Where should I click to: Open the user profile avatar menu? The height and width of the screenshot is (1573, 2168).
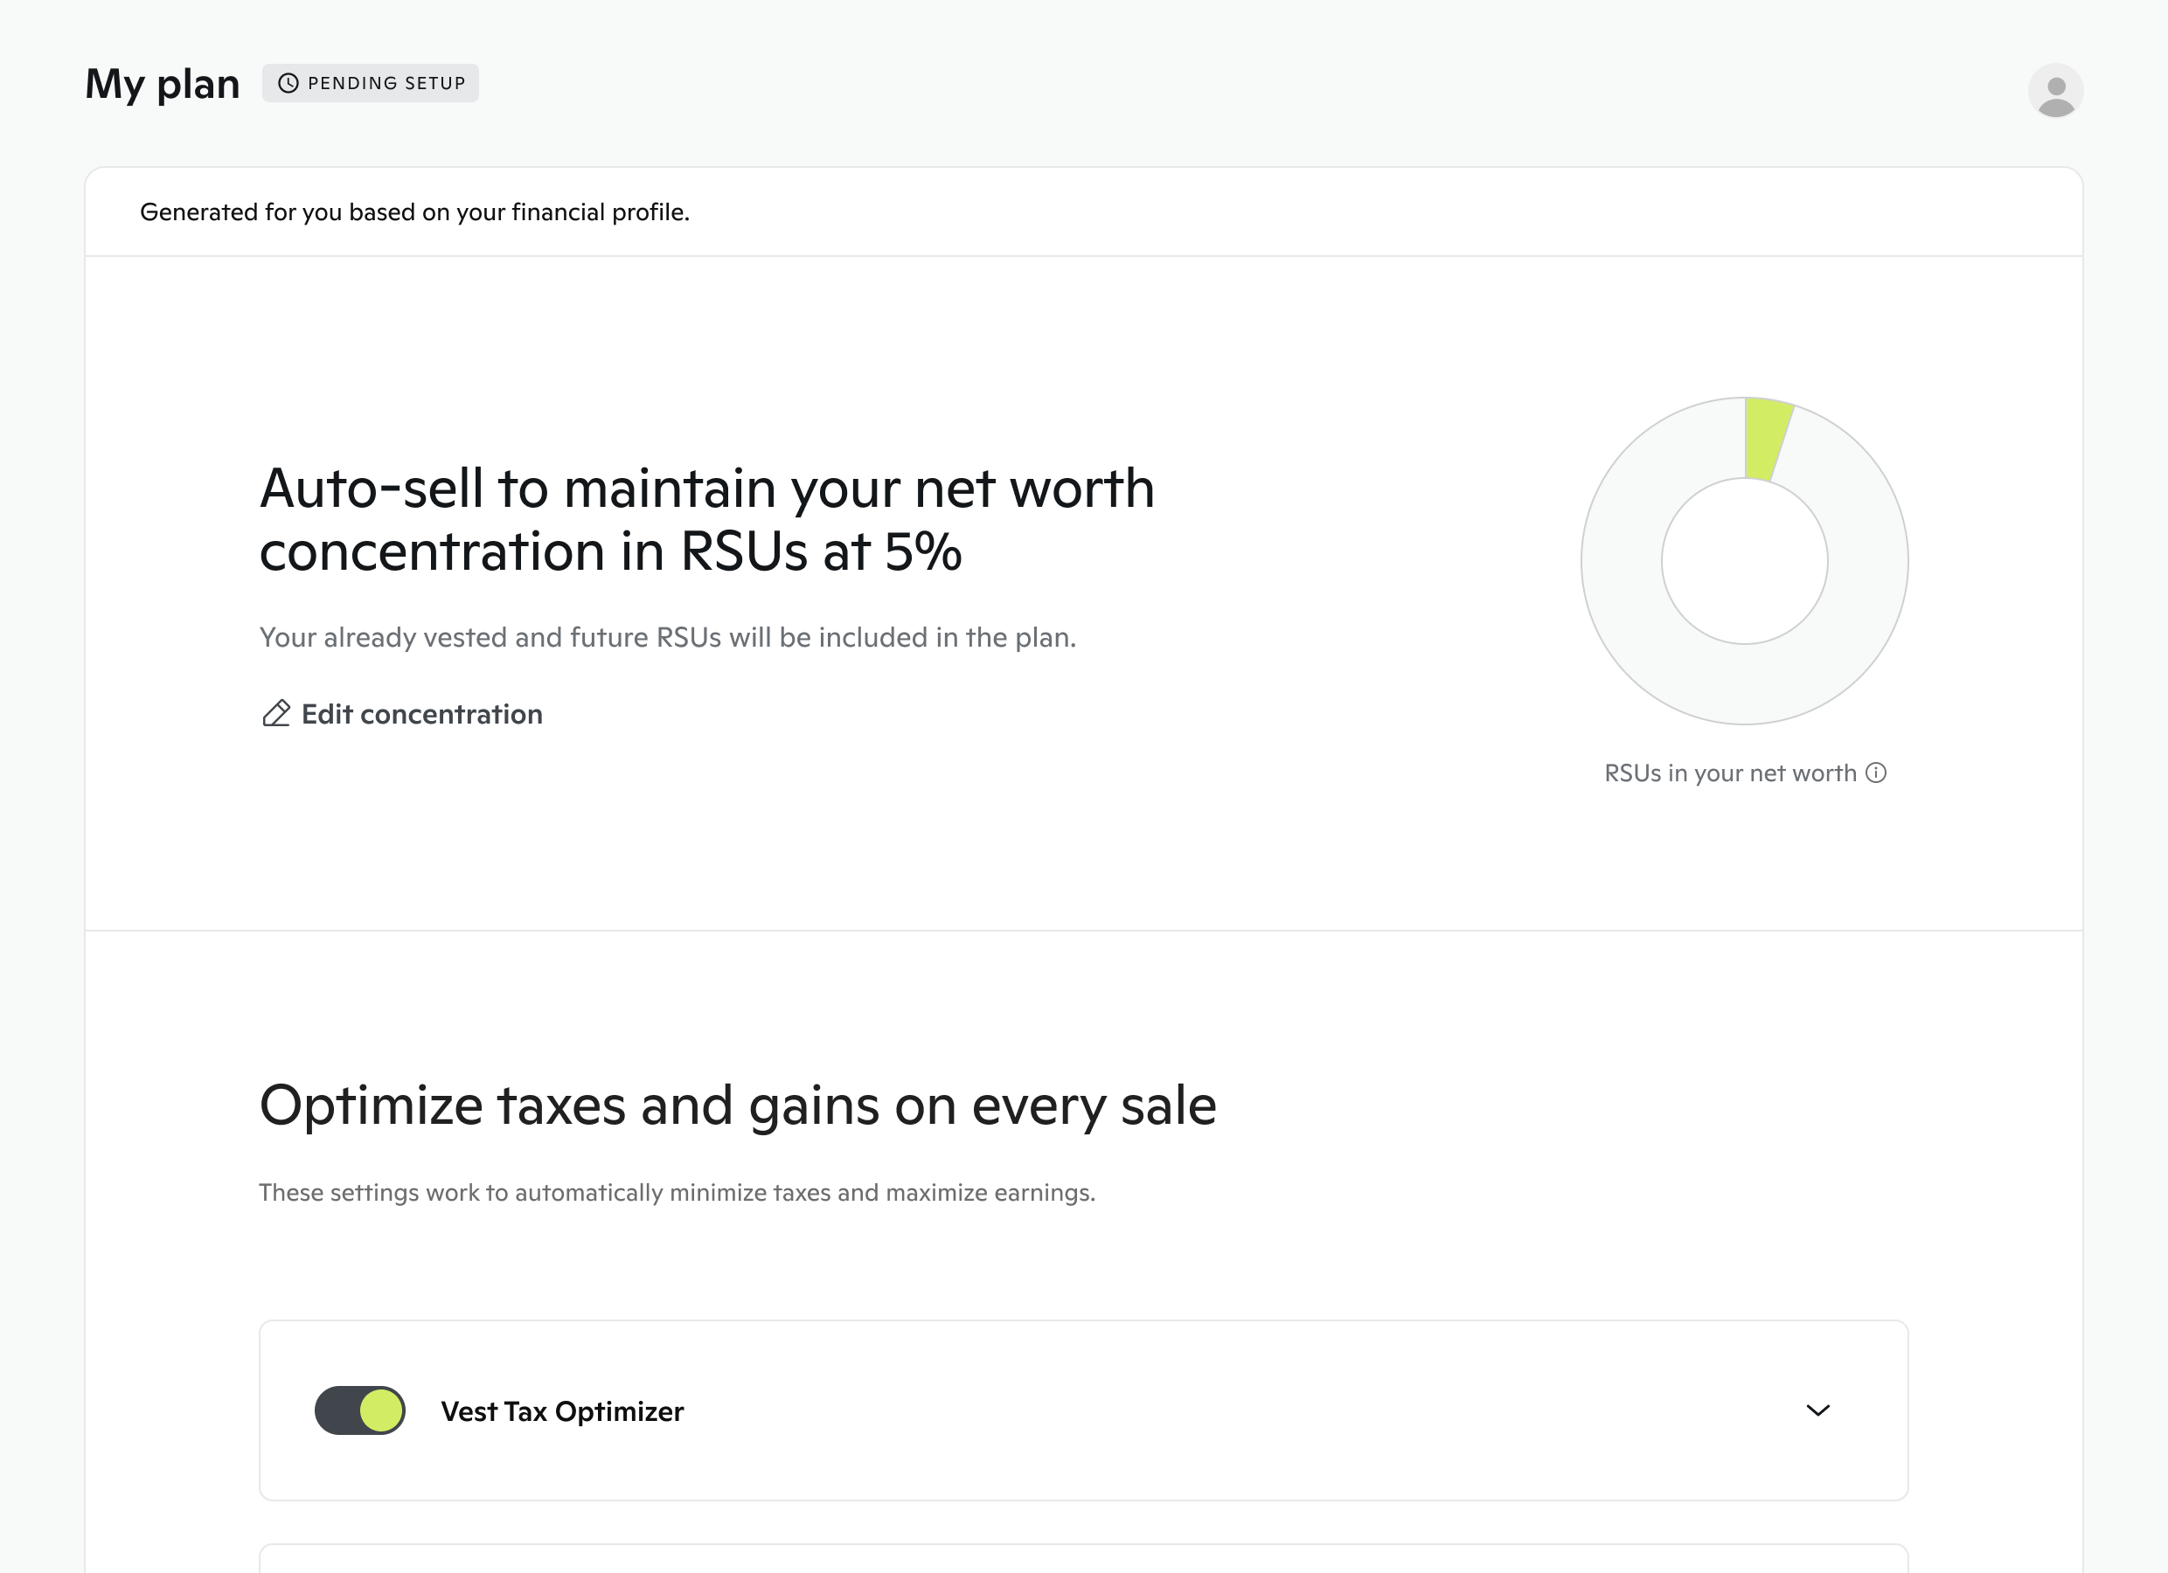pos(2055,91)
